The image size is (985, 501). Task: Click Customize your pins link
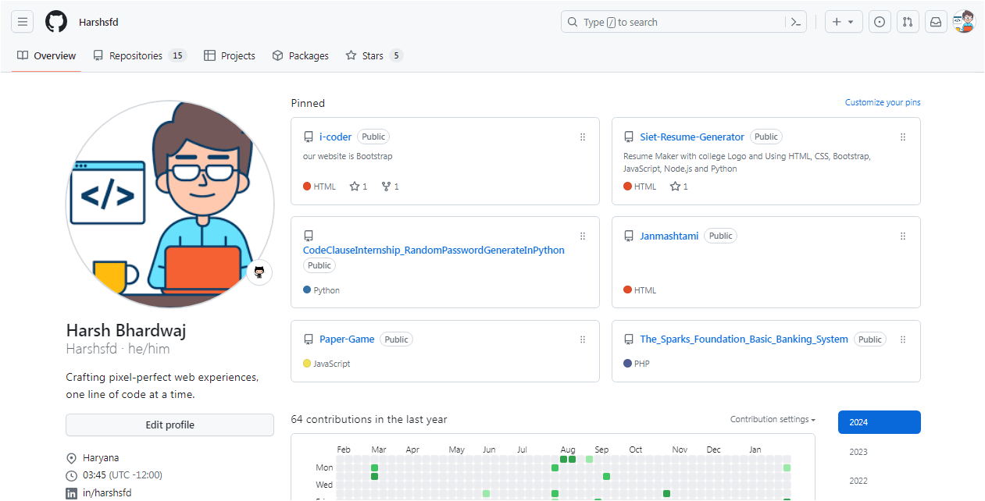pyautogui.click(x=883, y=102)
